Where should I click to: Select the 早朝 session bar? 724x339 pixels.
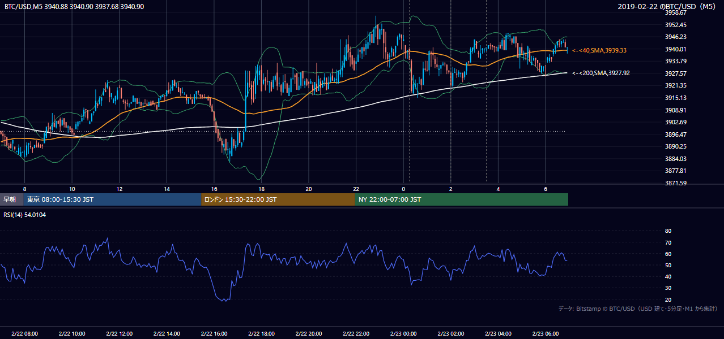[11, 199]
